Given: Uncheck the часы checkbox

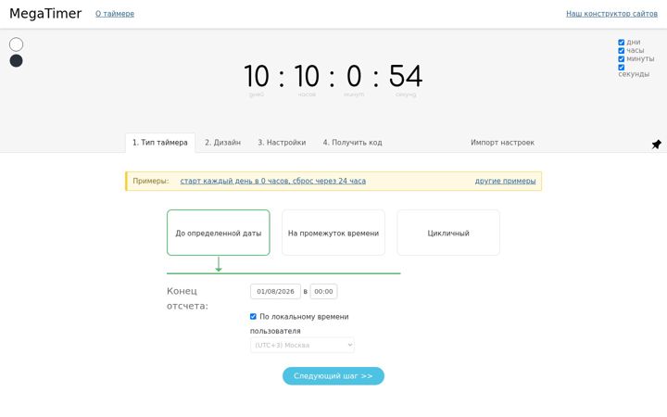Looking at the screenshot, I should (x=621, y=50).
